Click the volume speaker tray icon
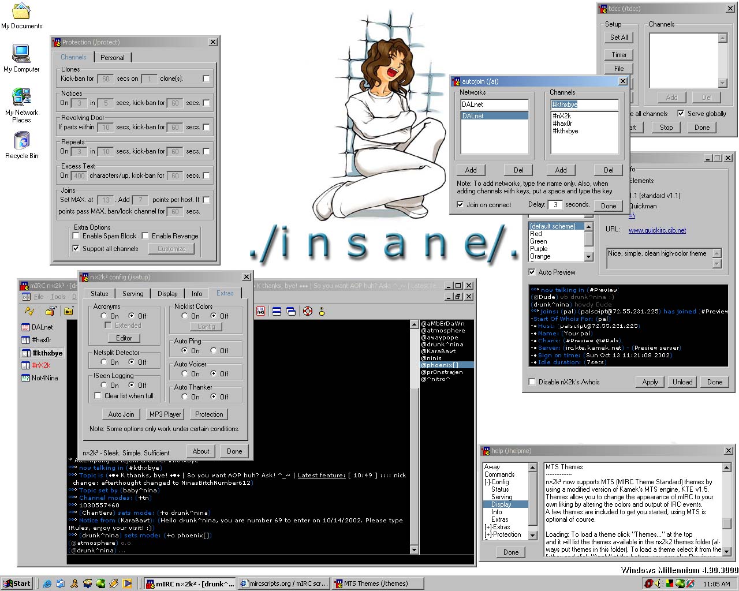The width and height of the screenshot is (739, 591). (x=659, y=583)
